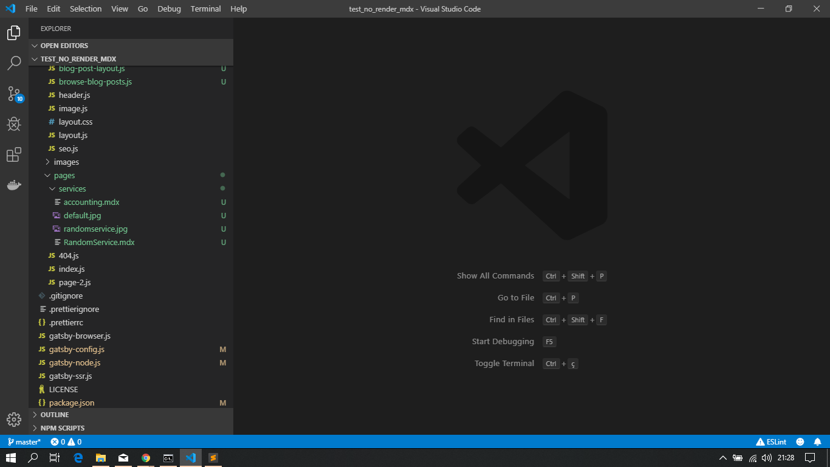Collapse the services folder
Viewport: 830px width, 467px height.
coord(131,189)
